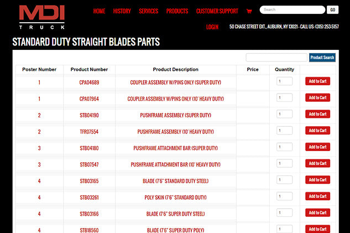The image size is (350, 233).
Task: Focus the product search text box
Action: point(276,58)
